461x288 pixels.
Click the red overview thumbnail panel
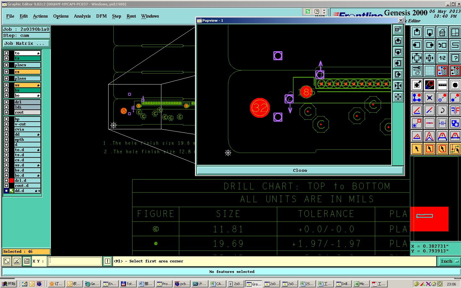pos(429,219)
